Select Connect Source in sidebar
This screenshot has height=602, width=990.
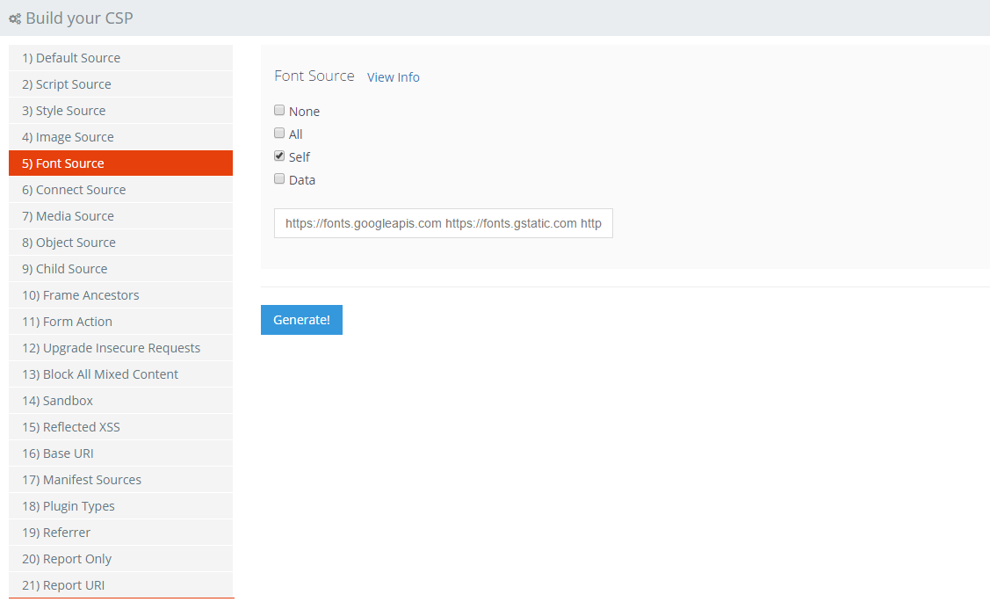120,190
